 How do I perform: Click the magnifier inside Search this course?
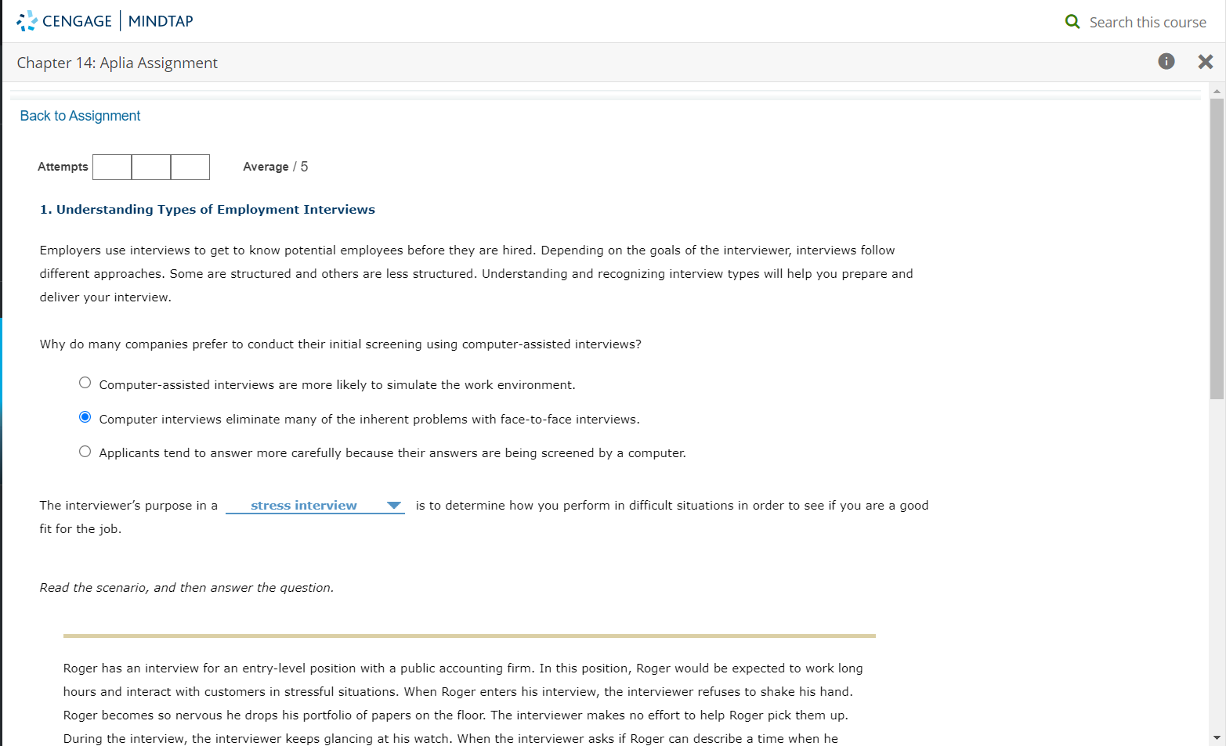(x=1072, y=22)
